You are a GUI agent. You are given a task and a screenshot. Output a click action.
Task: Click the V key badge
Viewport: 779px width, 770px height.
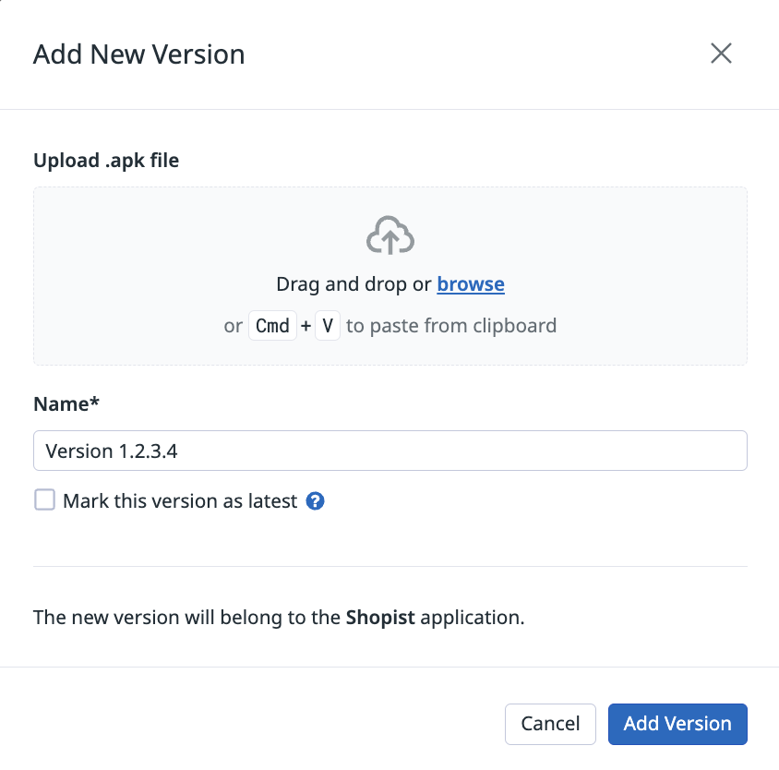(328, 326)
